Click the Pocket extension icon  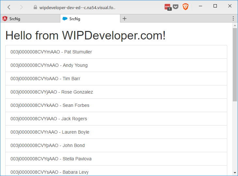176,7
